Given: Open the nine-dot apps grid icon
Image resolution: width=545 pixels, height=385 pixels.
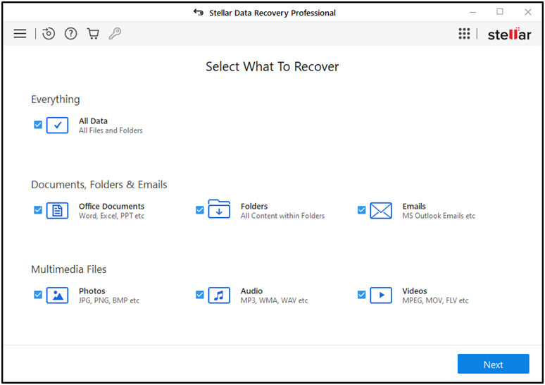Looking at the screenshot, I should point(464,34).
